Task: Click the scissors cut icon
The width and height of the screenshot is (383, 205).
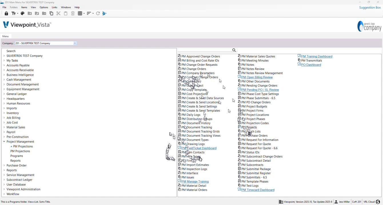Action: point(58,13)
